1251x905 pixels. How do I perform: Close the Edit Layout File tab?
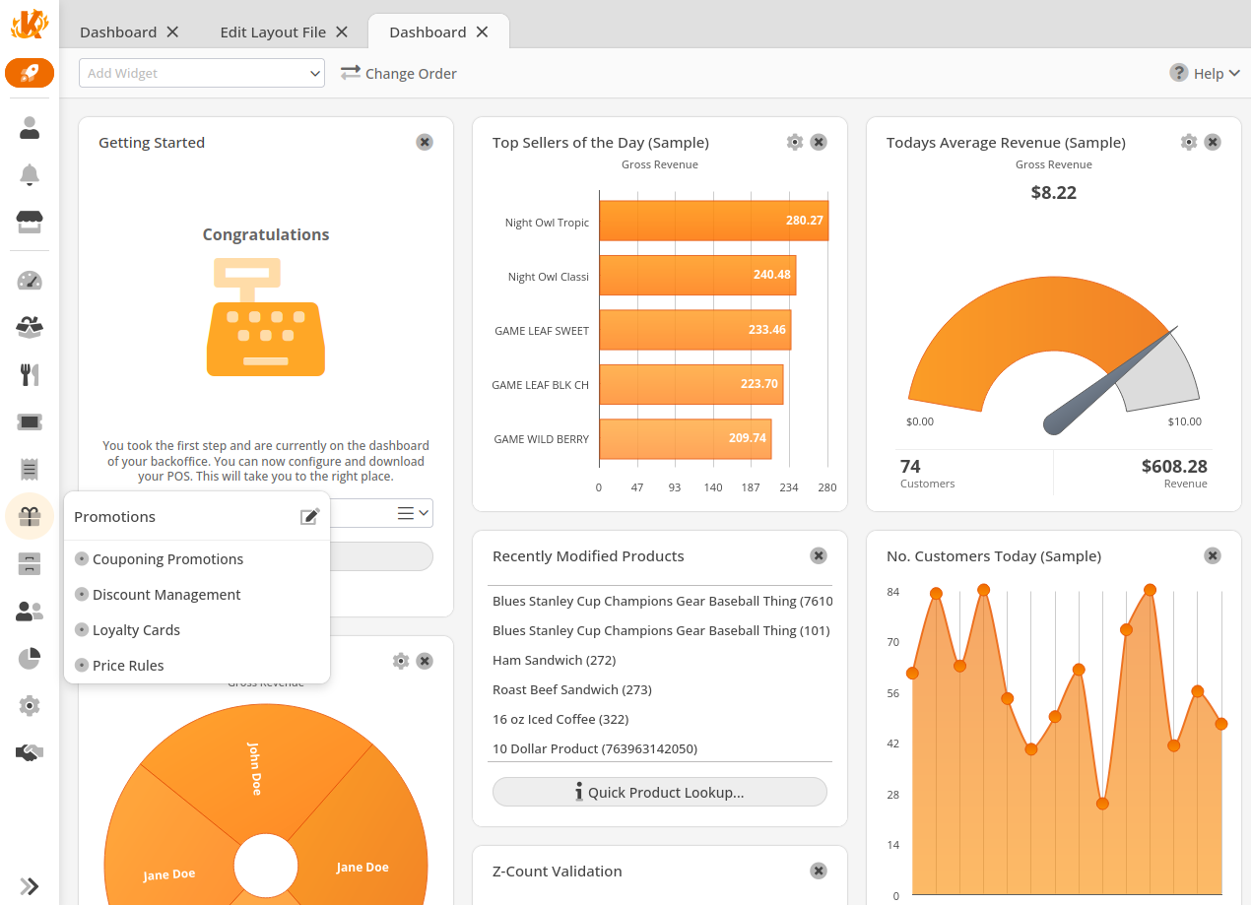click(x=342, y=32)
